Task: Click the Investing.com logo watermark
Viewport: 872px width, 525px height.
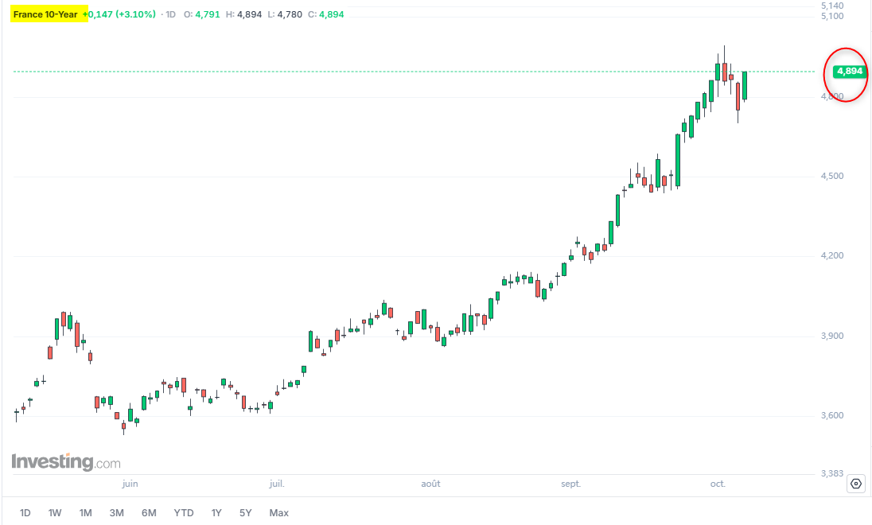Action: [65, 461]
